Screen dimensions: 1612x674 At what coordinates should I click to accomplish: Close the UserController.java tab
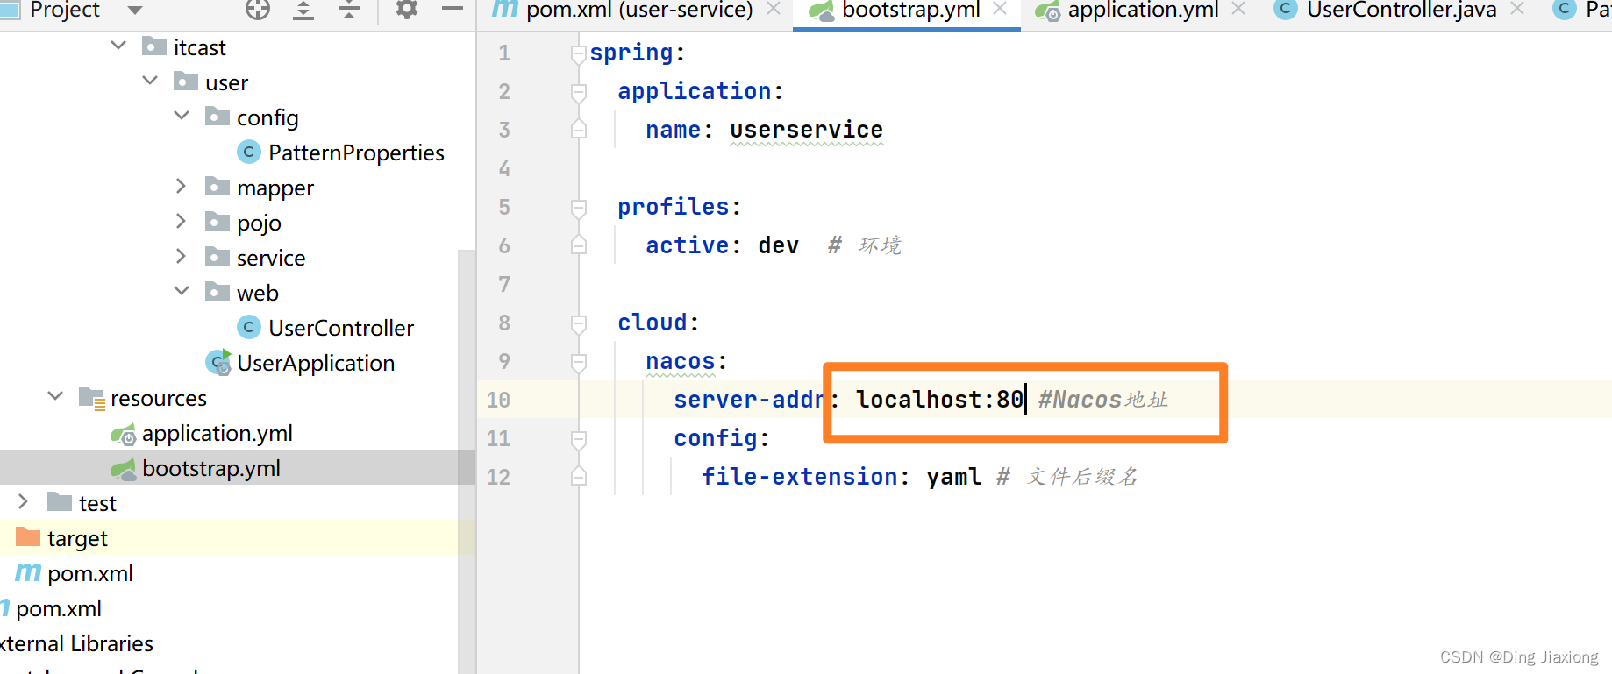pos(1517,9)
